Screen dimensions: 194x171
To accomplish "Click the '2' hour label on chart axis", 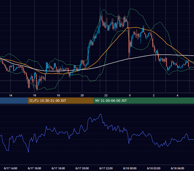I will (154, 95).
